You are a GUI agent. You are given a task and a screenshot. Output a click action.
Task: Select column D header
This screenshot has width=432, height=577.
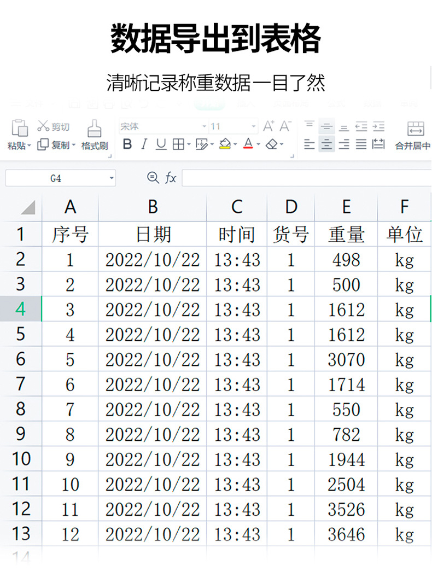(291, 207)
